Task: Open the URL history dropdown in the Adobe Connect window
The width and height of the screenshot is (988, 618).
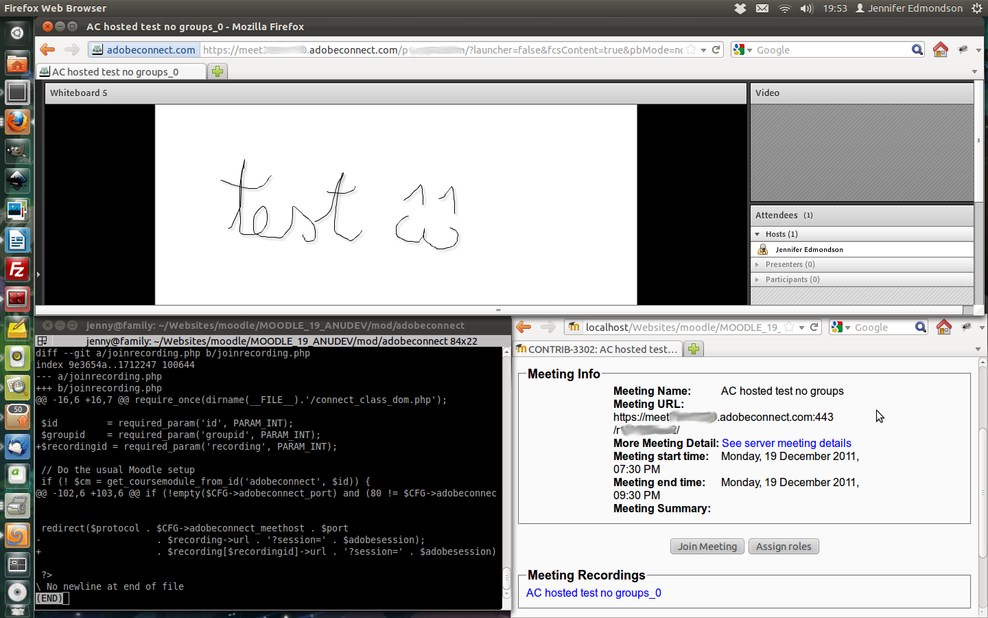Action: tap(704, 50)
